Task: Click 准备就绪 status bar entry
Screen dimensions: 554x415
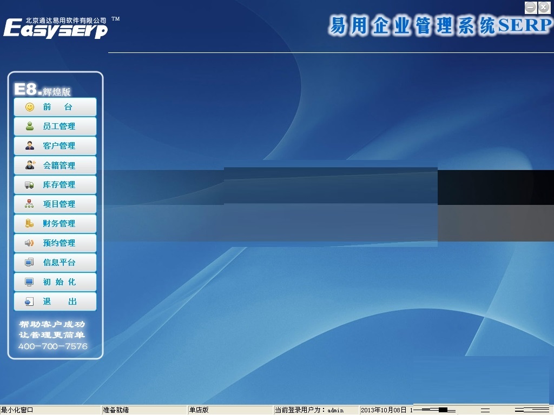Action: 116,410
